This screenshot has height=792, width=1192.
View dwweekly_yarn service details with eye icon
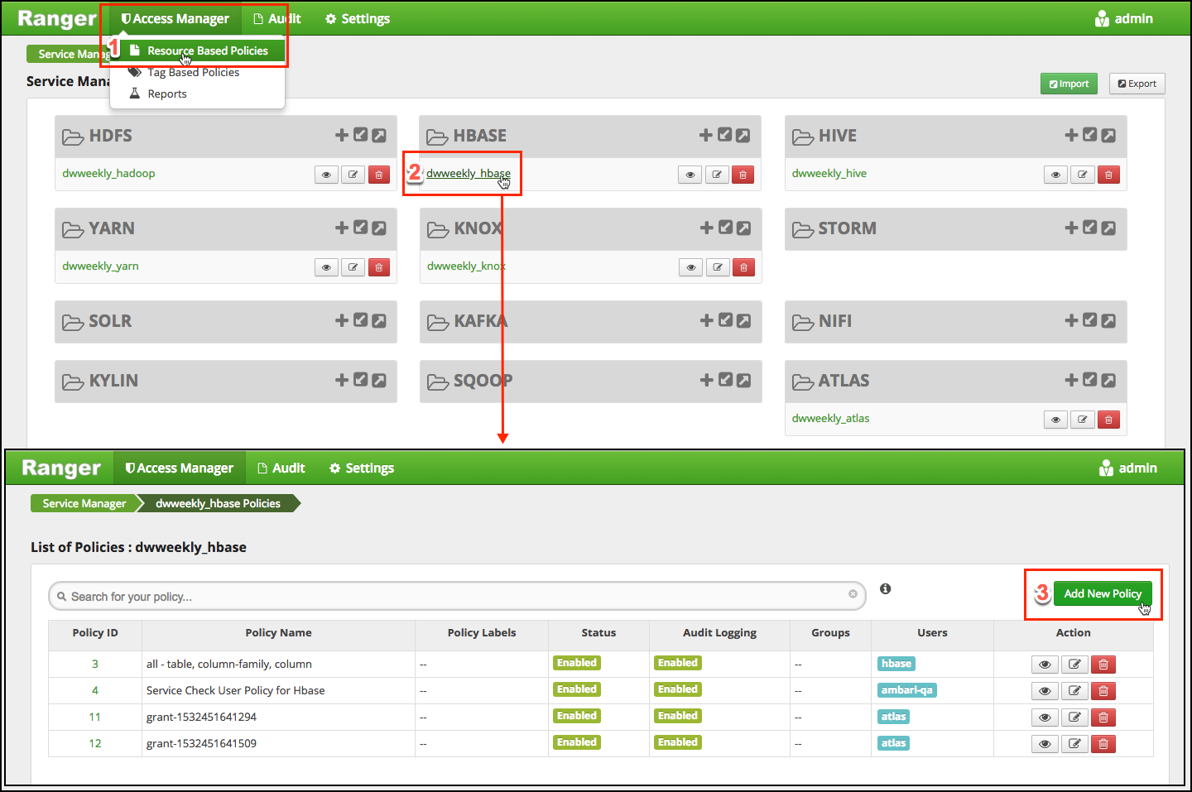(x=327, y=267)
